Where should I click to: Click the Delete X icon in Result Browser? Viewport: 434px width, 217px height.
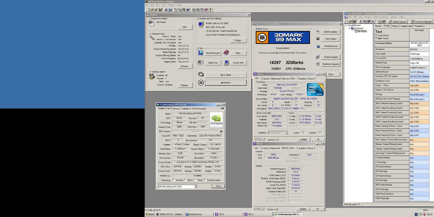click(373, 21)
